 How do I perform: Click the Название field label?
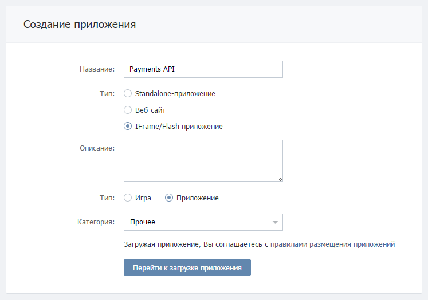(x=97, y=69)
